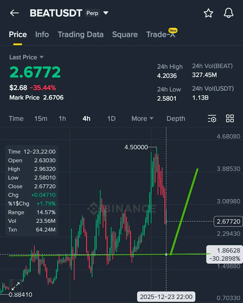The width and height of the screenshot is (243, 303).
Task: Select the 1h chart interval
Action: click(x=62, y=119)
